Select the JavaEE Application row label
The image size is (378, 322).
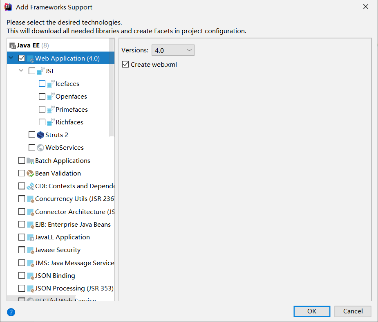[x=63, y=237]
